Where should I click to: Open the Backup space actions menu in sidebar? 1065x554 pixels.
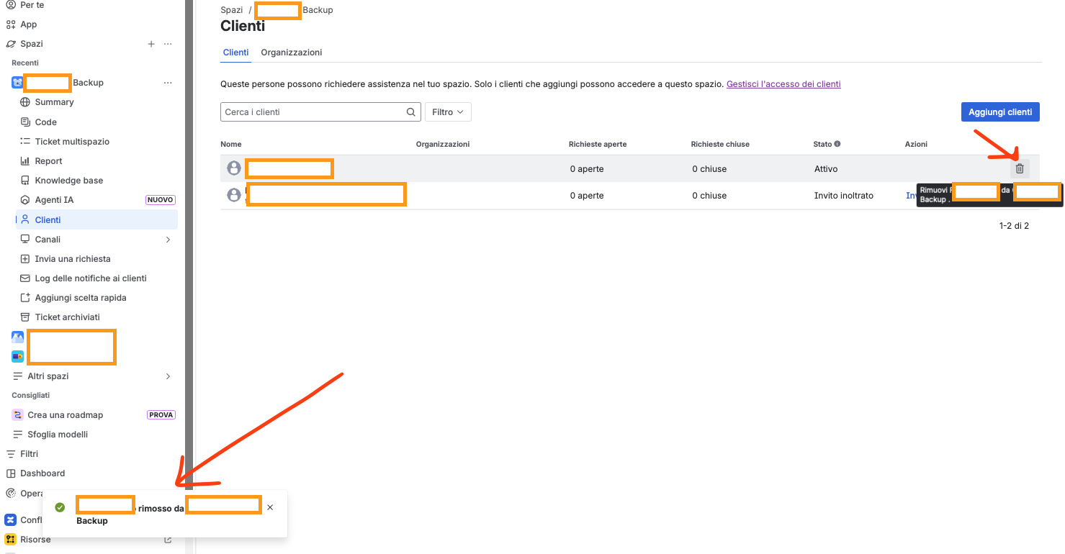click(x=168, y=83)
